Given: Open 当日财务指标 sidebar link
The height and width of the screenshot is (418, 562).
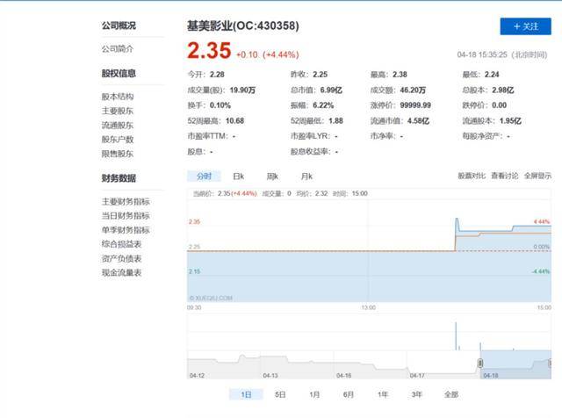Looking at the screenshot, I should point(126,215).
